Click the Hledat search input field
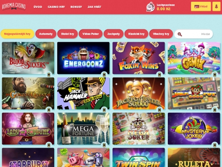Viewport: 222px width, 167px height. [x=194, y=34]
